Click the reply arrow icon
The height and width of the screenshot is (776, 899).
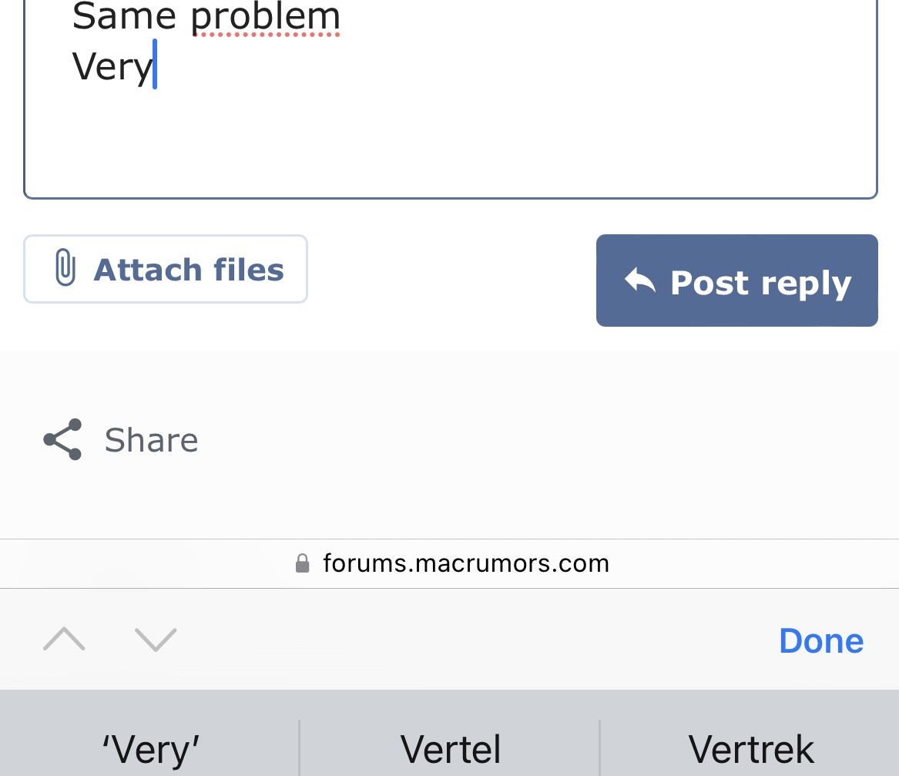click(639, 281)
